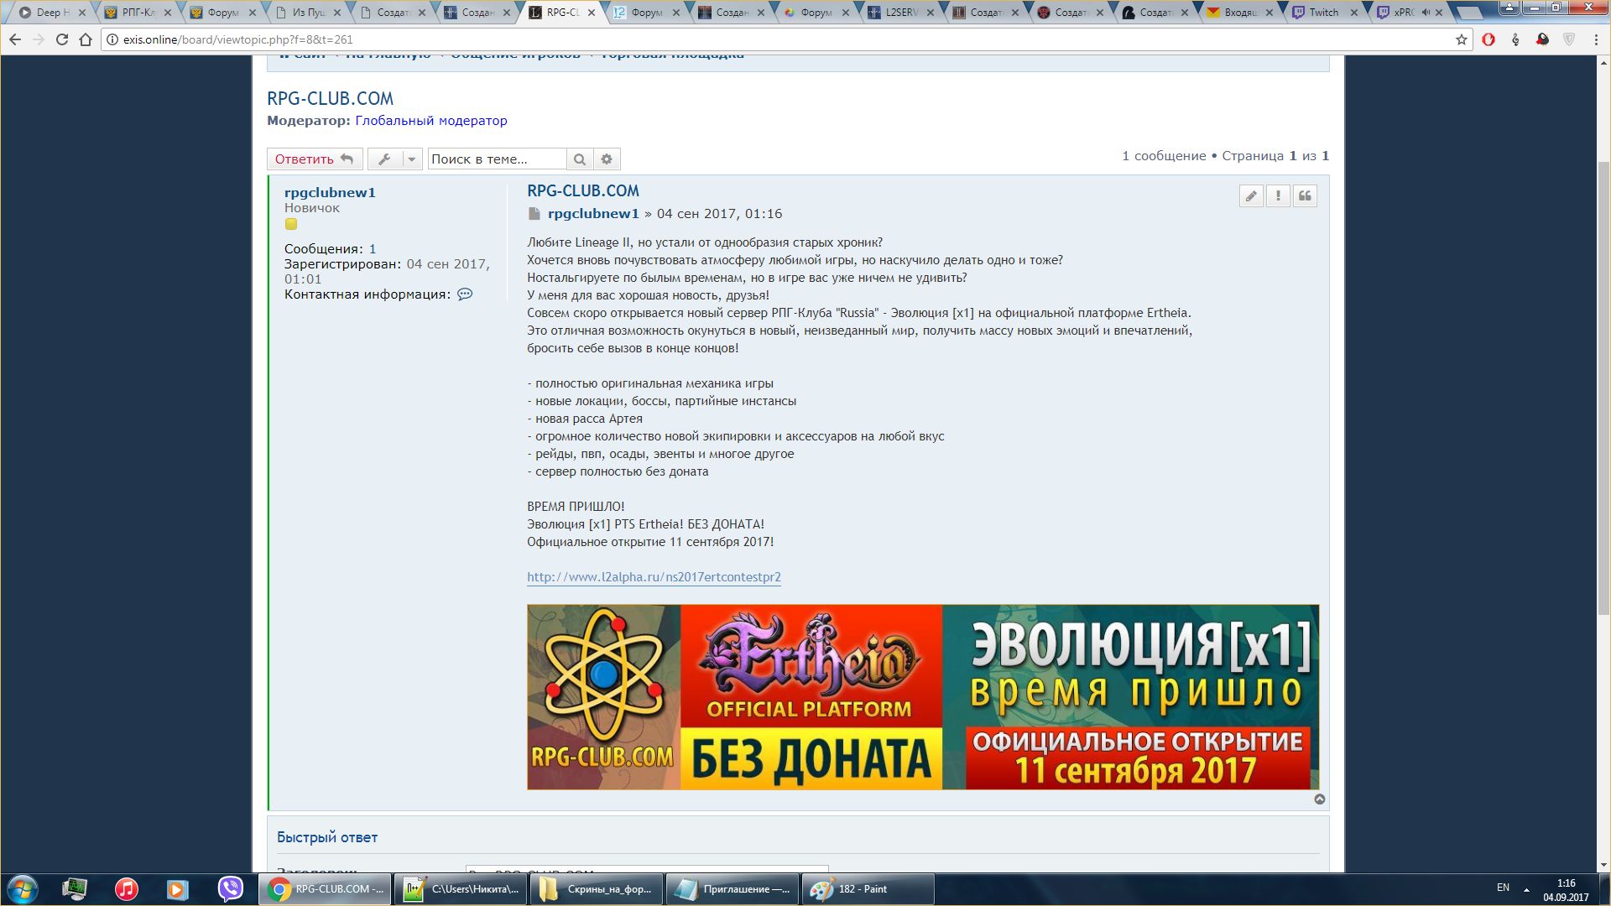
Task: Open iTunes from the taskbar
Action: point(127,889)
